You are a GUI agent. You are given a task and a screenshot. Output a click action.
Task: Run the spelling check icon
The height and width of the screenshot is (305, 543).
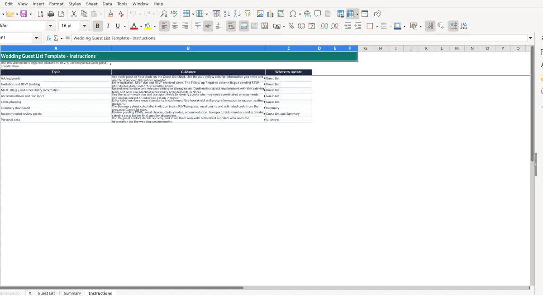click(x=174, y=14)
